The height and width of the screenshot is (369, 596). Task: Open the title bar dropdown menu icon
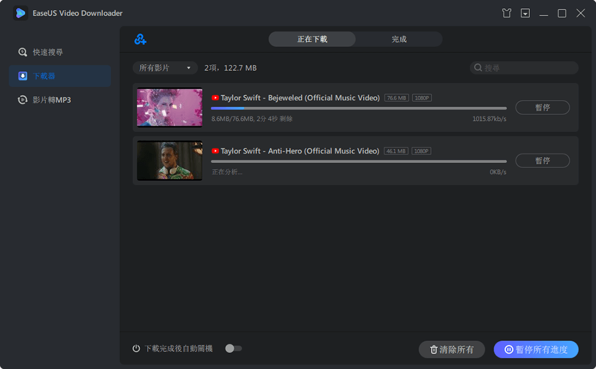coord(525,13)
